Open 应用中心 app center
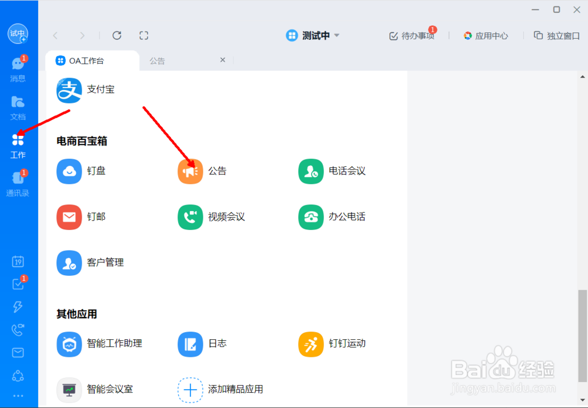The width and height of the screenshot is (588, 408). [486, 36]
